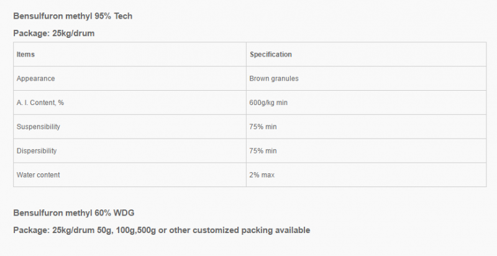
Task: Select the Package: 25kg/drum line
Action: coord(54,34)
